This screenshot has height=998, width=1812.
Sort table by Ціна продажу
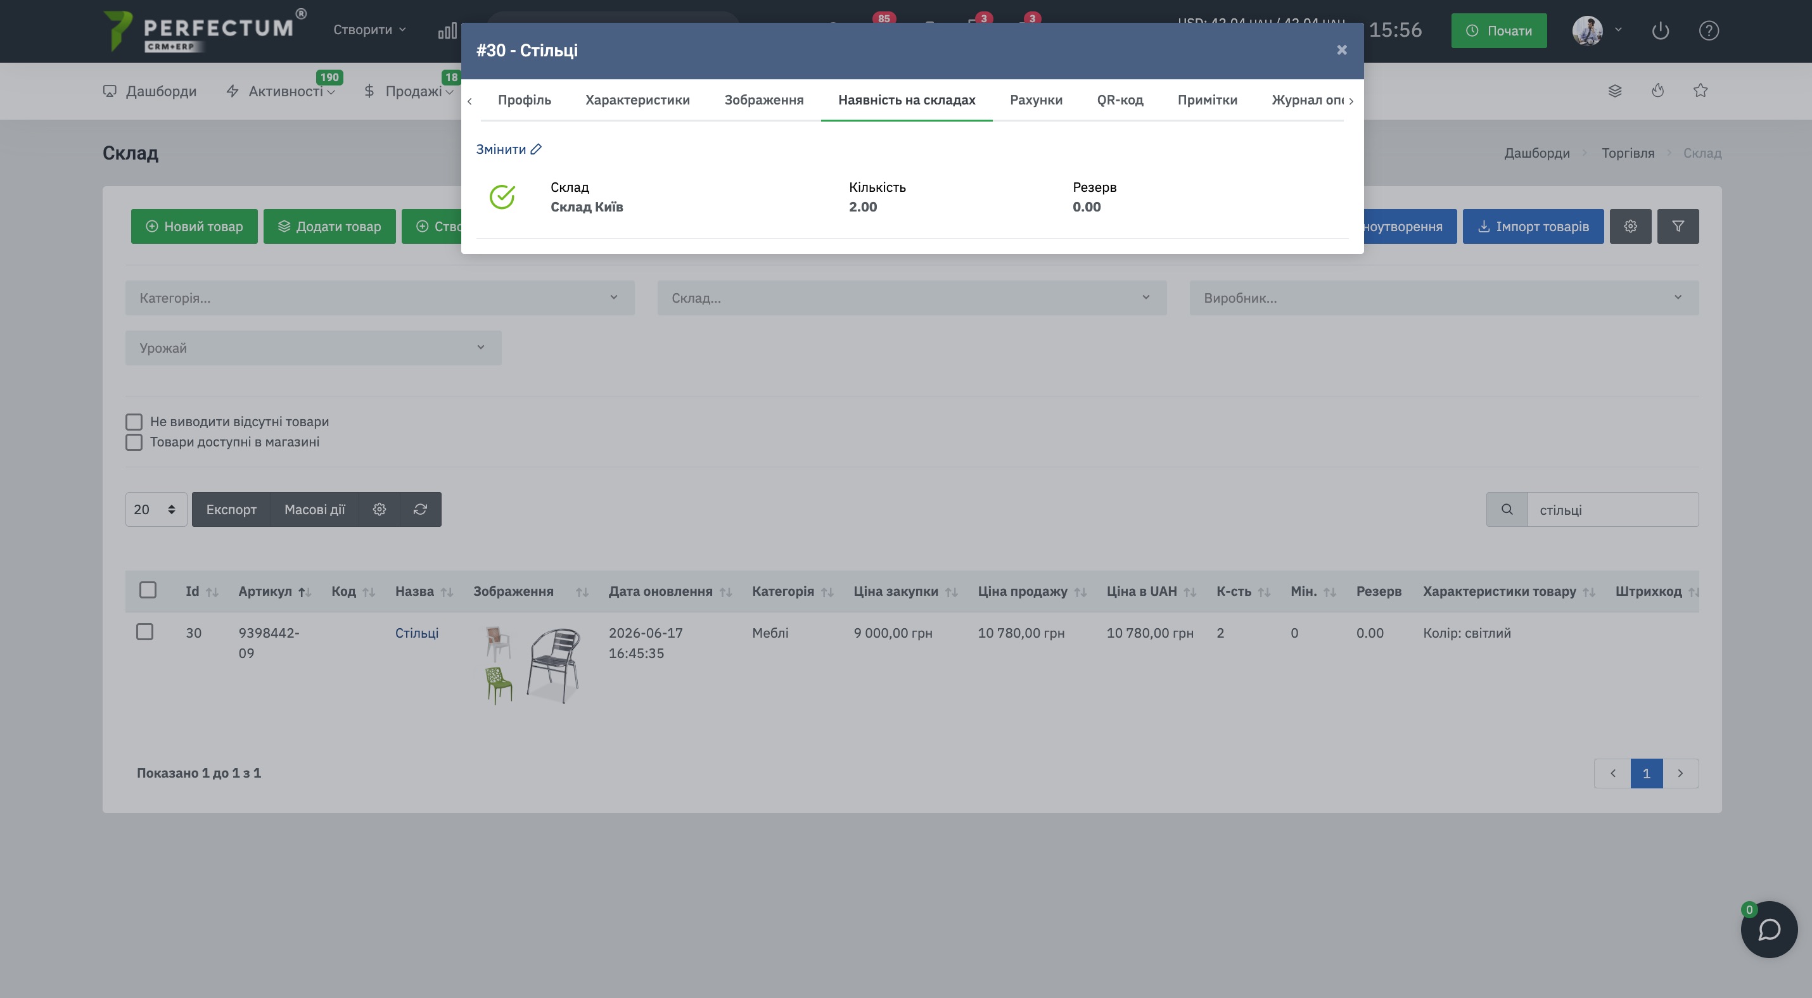click(1080, 593)
